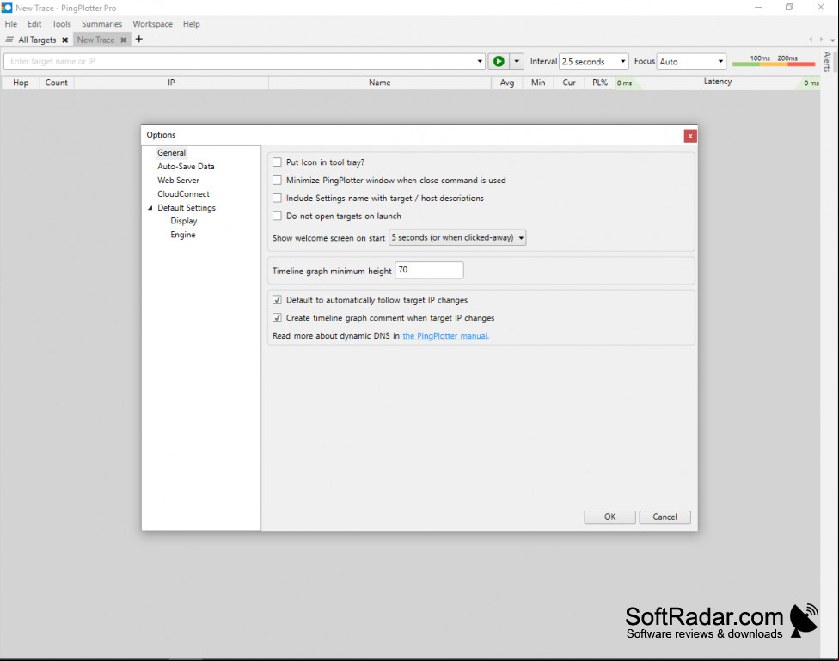The width and height of the screenshot is (839, 661).
Task: Add a new trace tab with plus icon
Action: point(139,39)
